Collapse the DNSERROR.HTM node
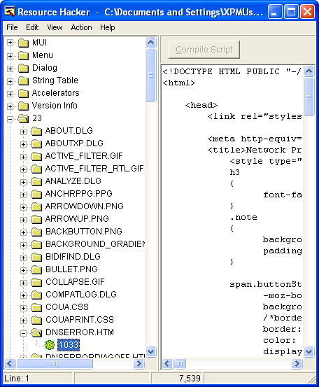The image size is (319, 387). click(24, 333)
